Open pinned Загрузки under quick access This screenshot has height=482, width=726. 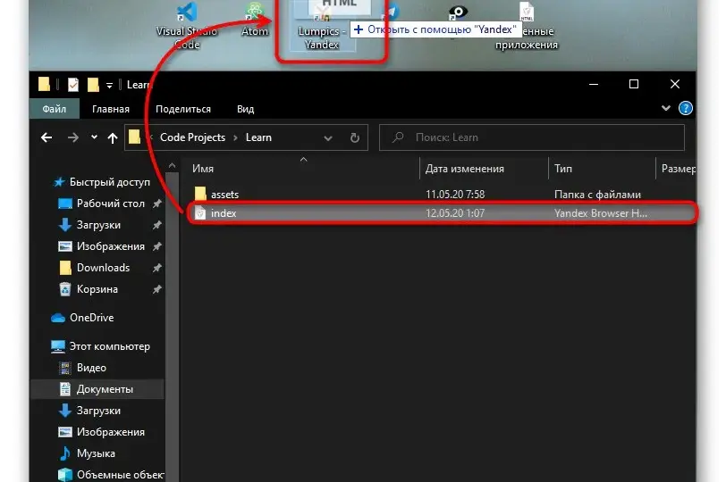click(x=98, y=225)
